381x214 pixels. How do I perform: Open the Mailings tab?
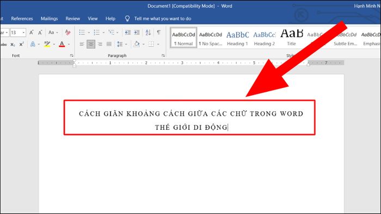(x=50, y=18)
